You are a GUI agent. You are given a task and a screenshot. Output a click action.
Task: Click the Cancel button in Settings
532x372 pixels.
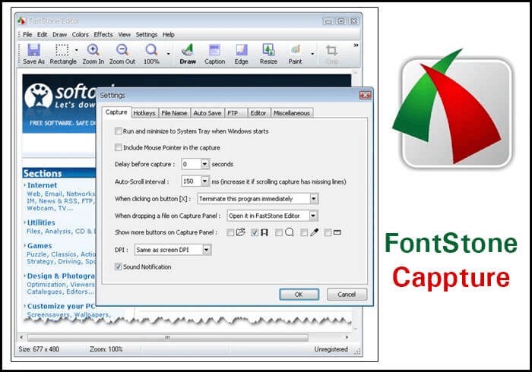click(347, 294)
